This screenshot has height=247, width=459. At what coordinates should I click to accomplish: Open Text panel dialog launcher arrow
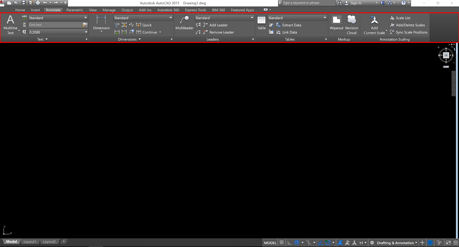[x=86, y=39]
